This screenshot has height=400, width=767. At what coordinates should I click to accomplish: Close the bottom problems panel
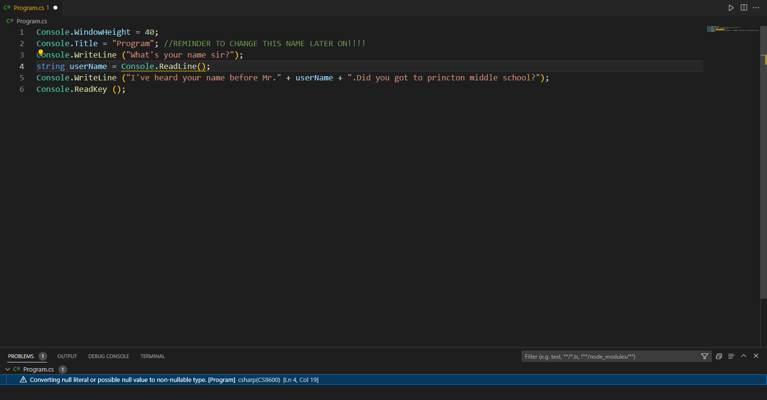click(756, 356)
